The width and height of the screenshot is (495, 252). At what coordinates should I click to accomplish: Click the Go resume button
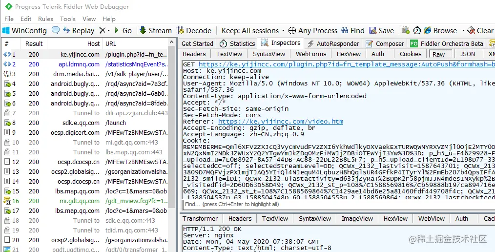[x=123, y=31]
